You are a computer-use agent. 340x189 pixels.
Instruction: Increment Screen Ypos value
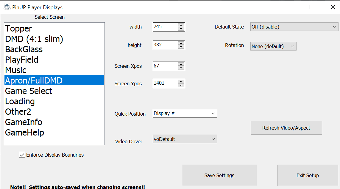(181, 81)
